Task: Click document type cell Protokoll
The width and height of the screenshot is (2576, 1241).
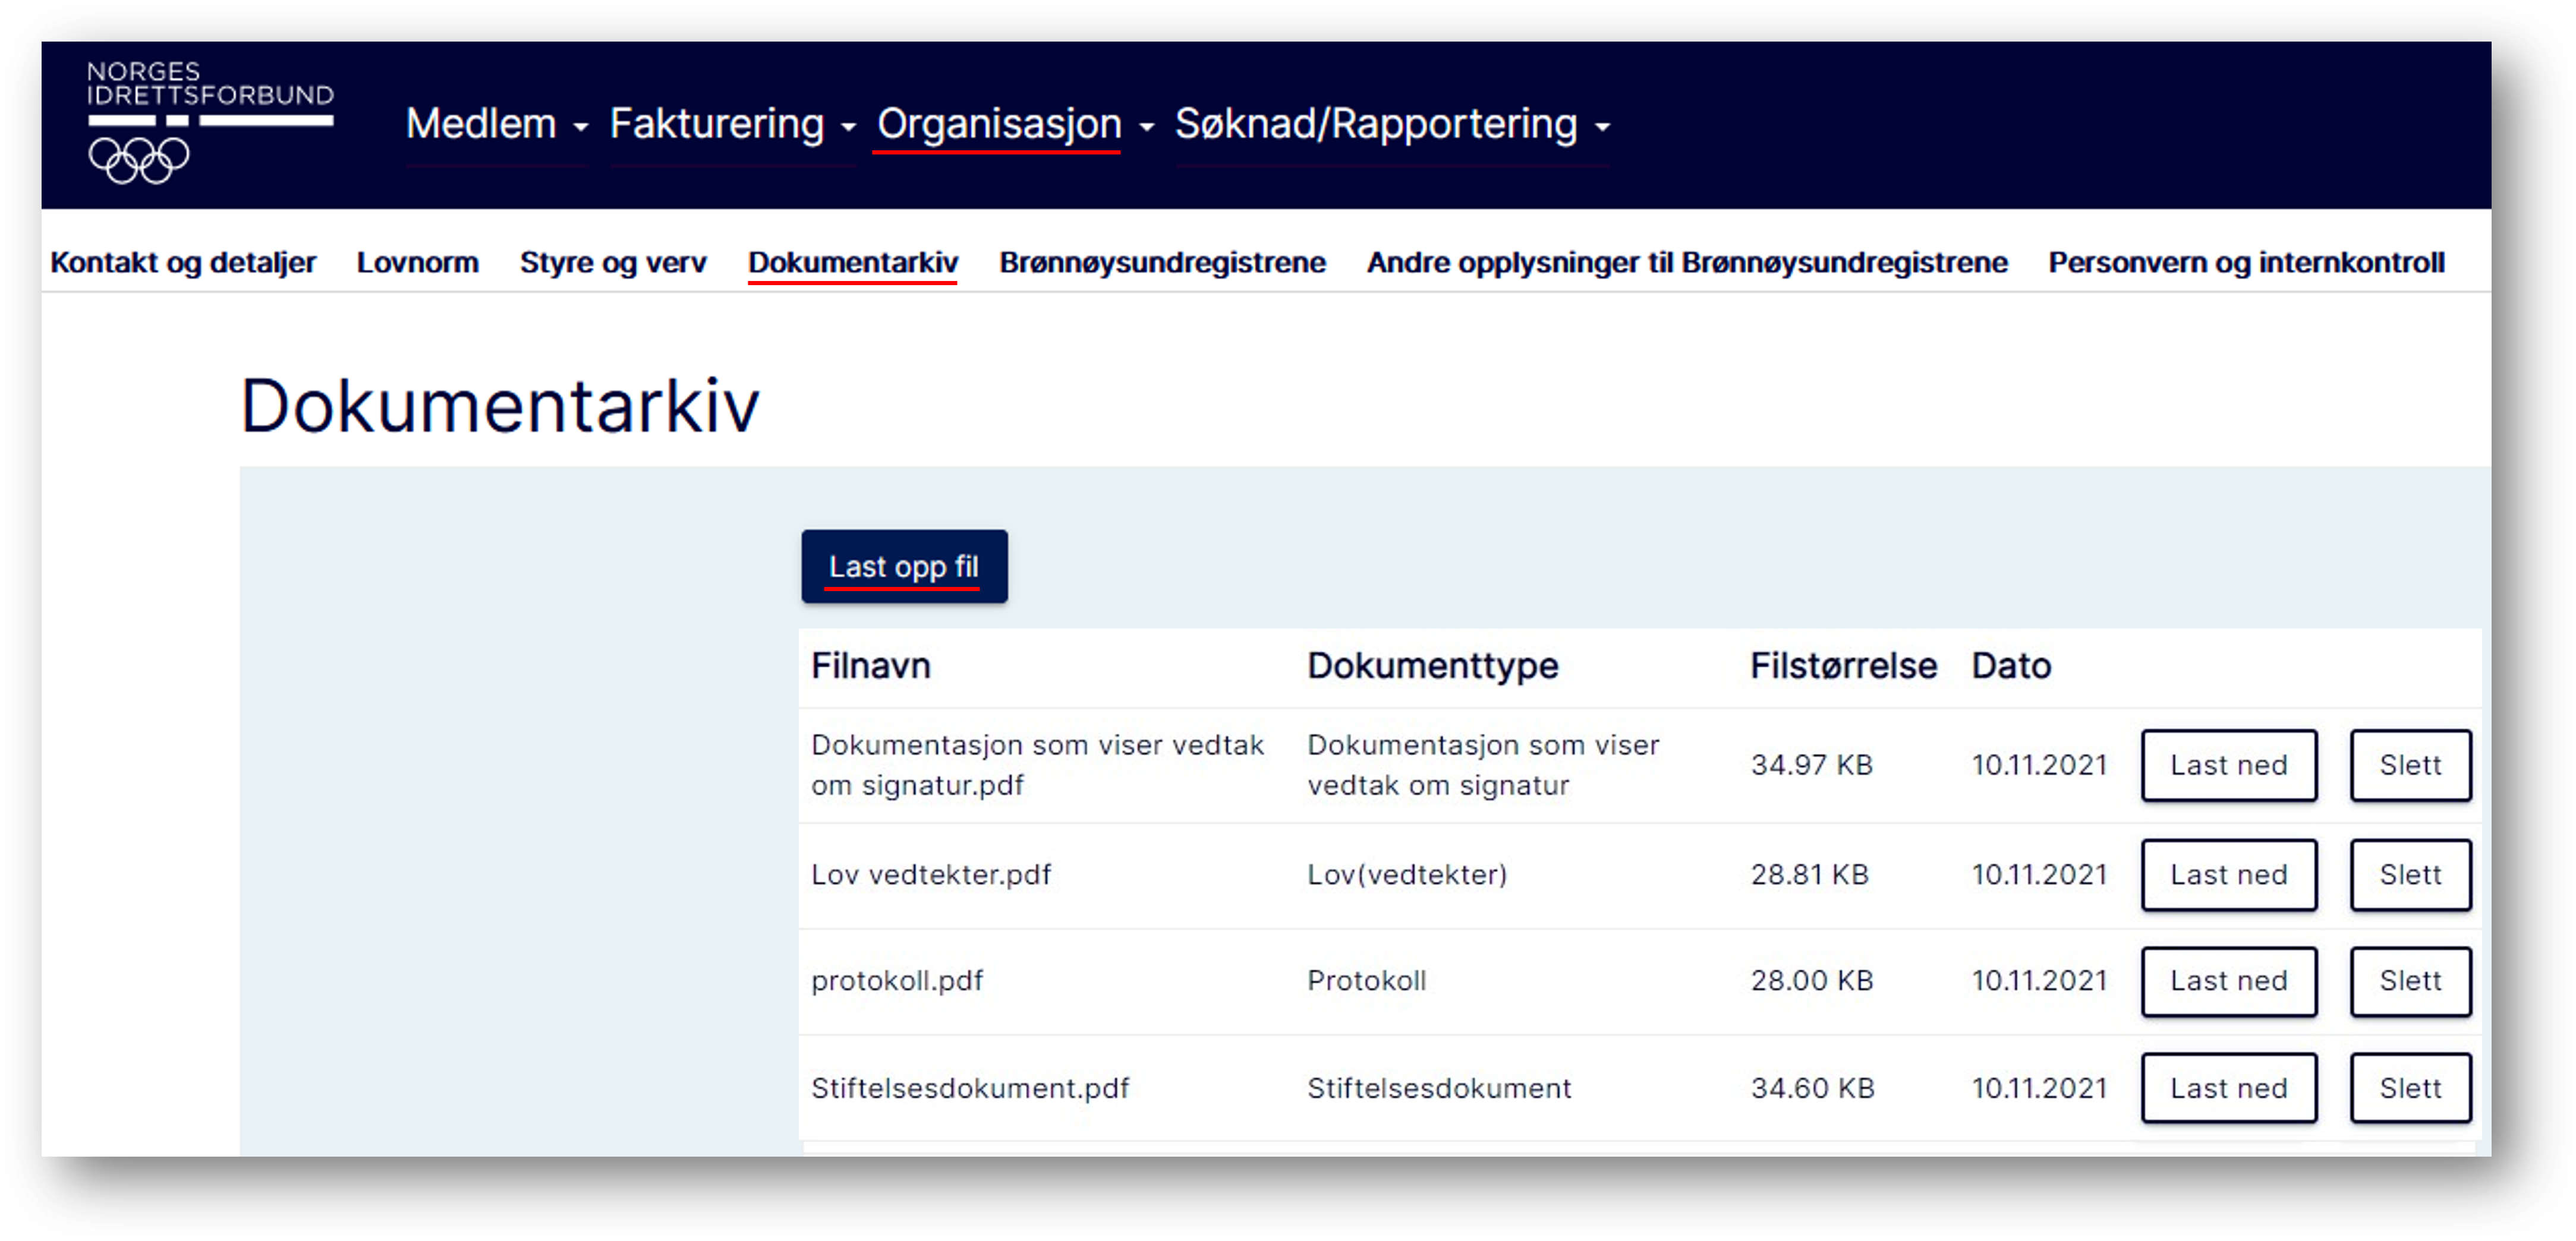Action: 1366,981
